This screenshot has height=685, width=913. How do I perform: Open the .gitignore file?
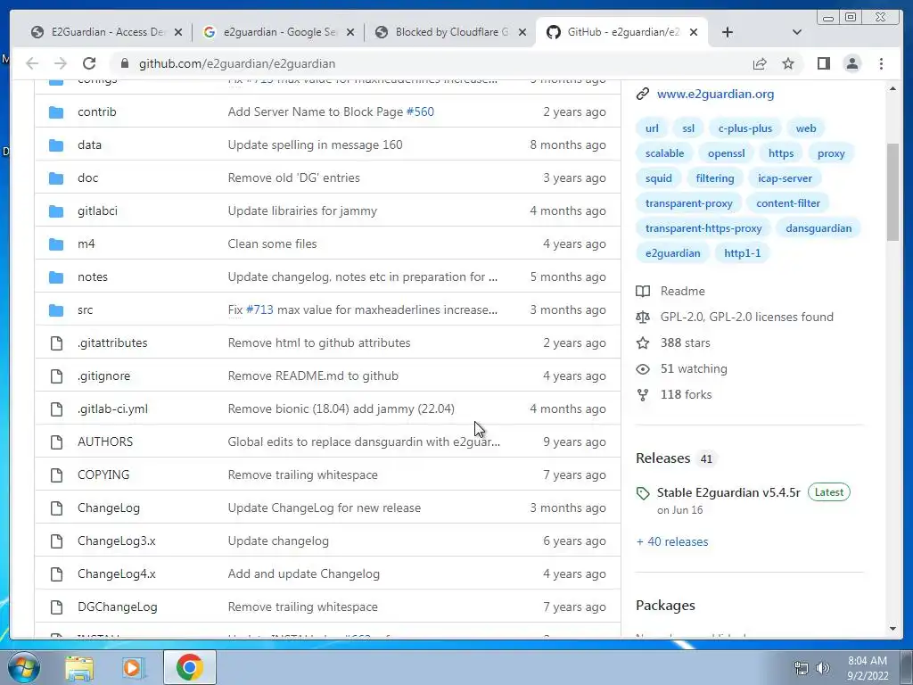click(x=103, y=376)
